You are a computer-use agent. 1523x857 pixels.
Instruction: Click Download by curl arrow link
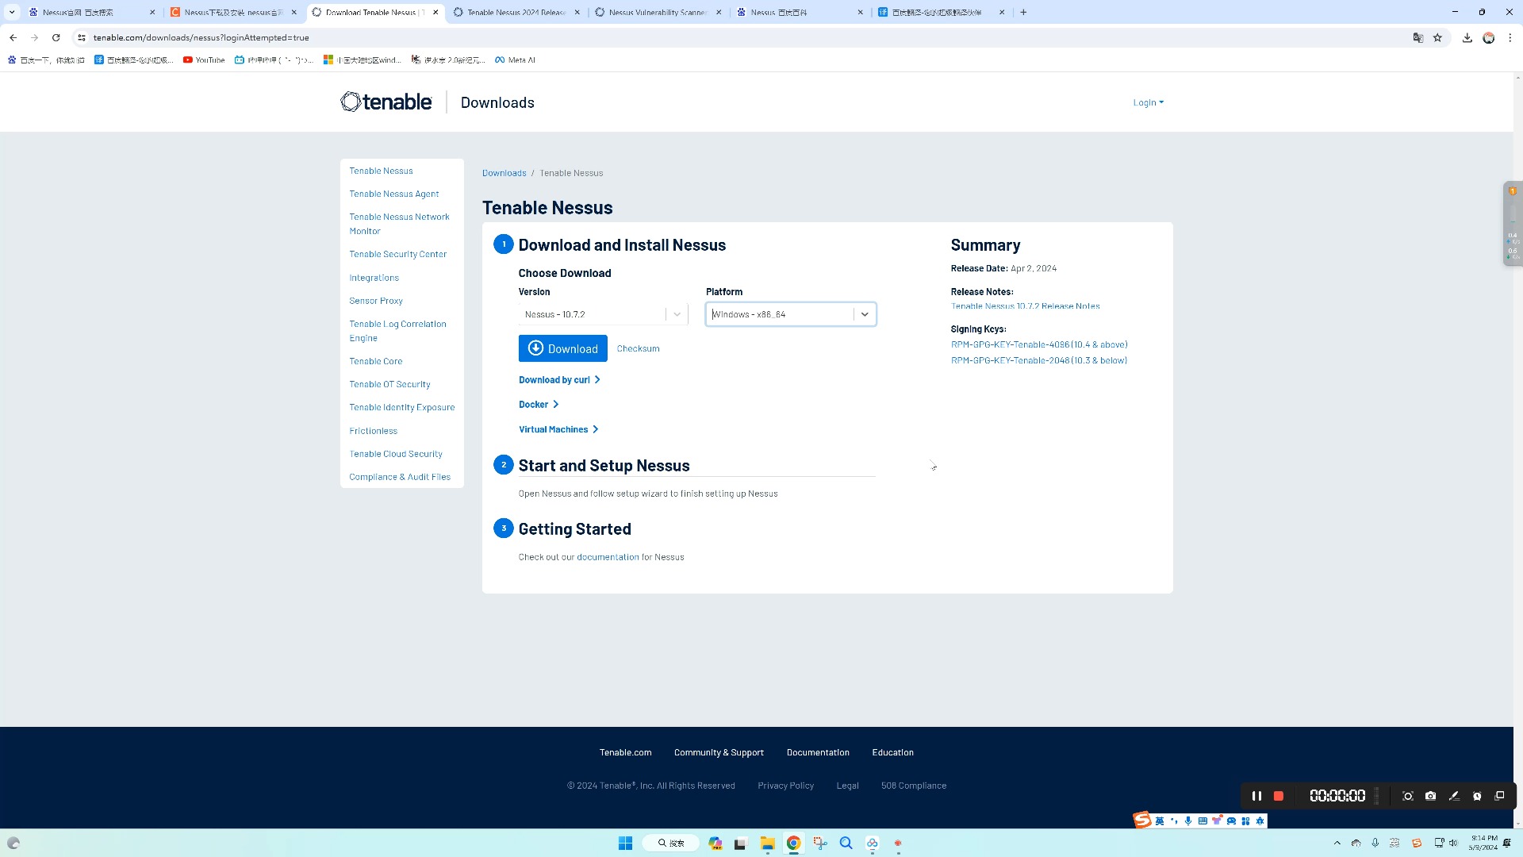coord(558,380)
